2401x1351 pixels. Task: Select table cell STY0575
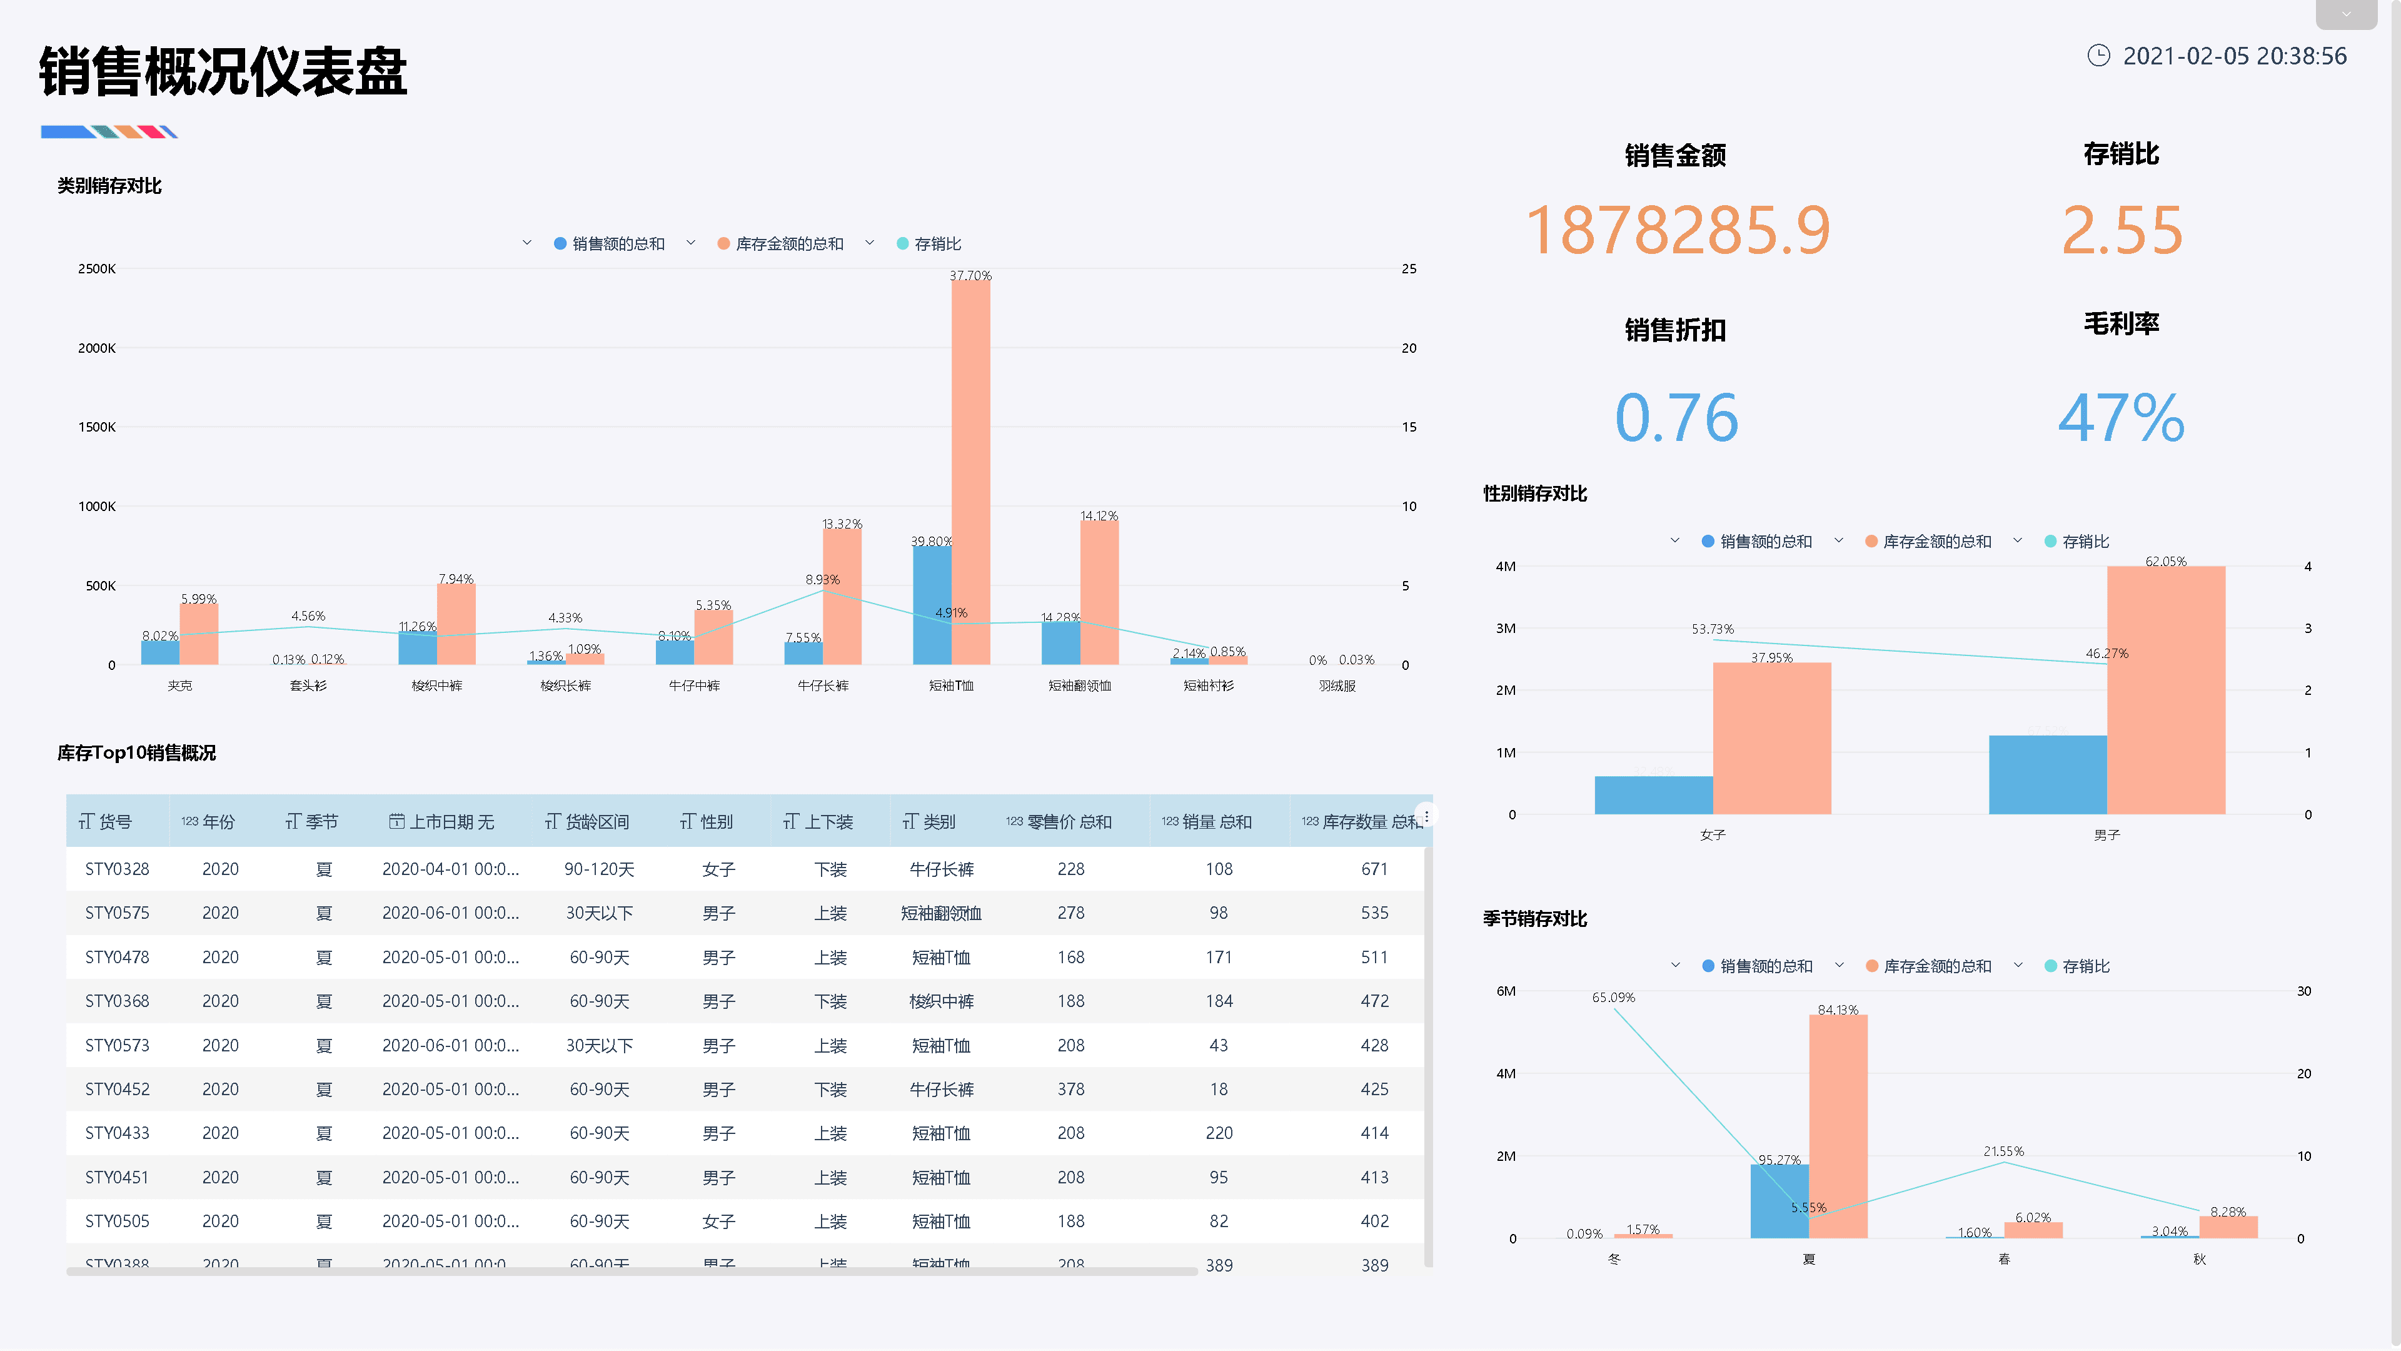(x=118, y=913)
